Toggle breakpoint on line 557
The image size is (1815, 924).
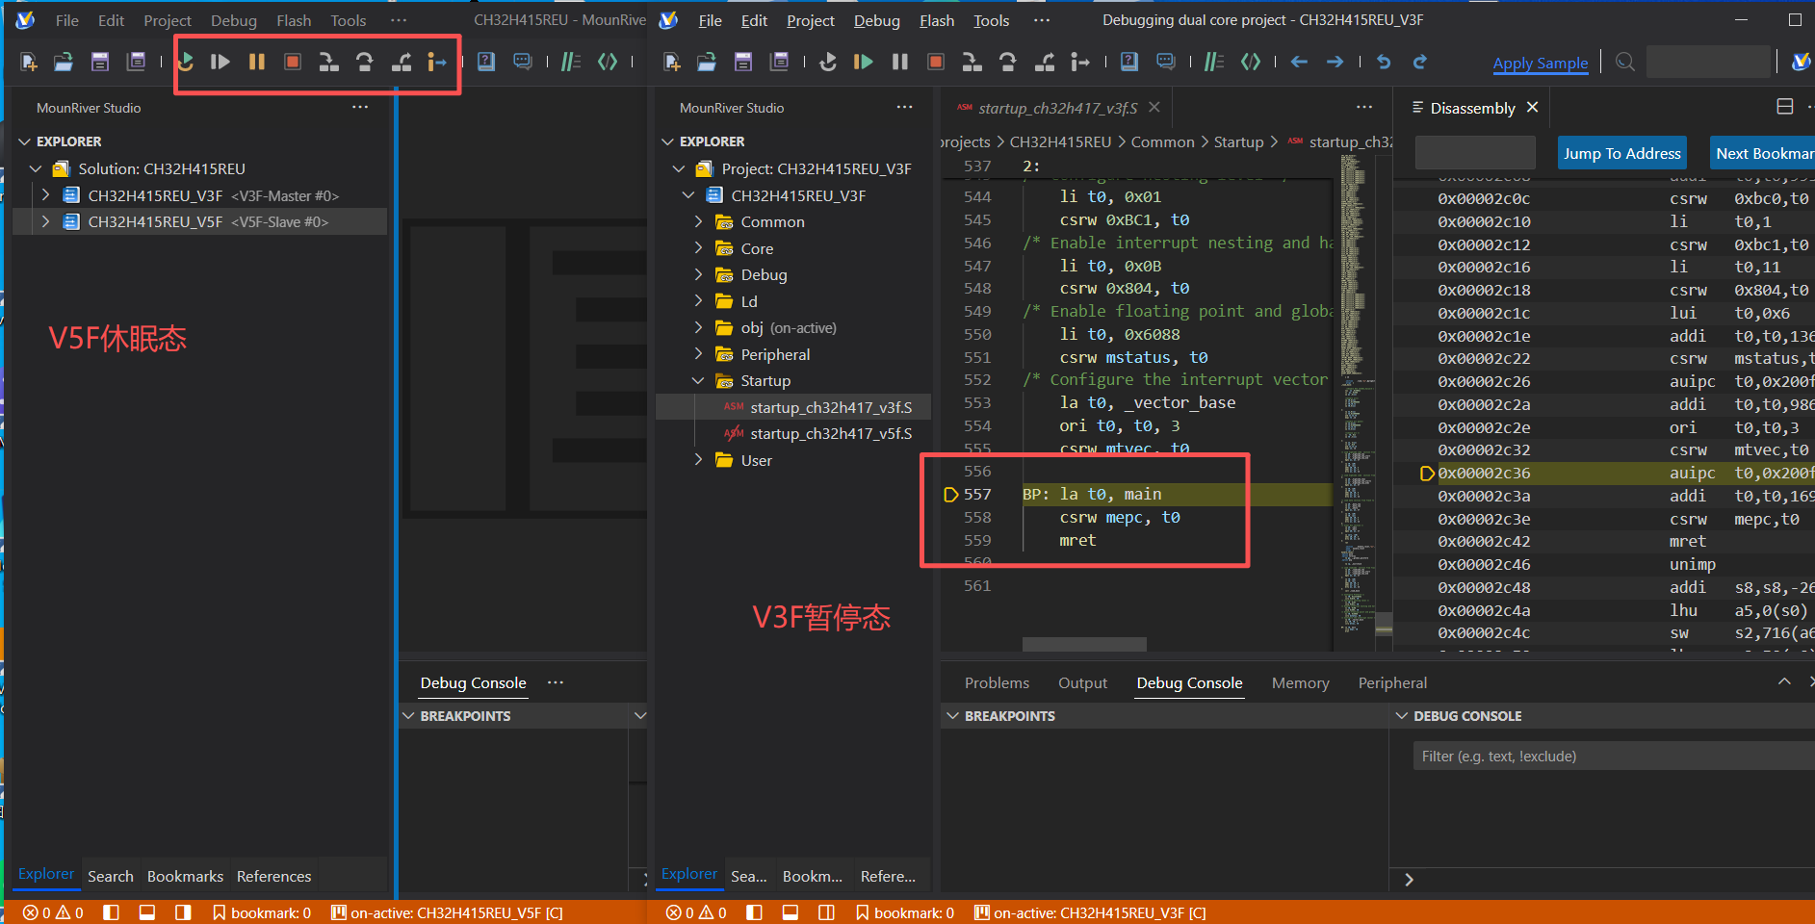[950, 495]
